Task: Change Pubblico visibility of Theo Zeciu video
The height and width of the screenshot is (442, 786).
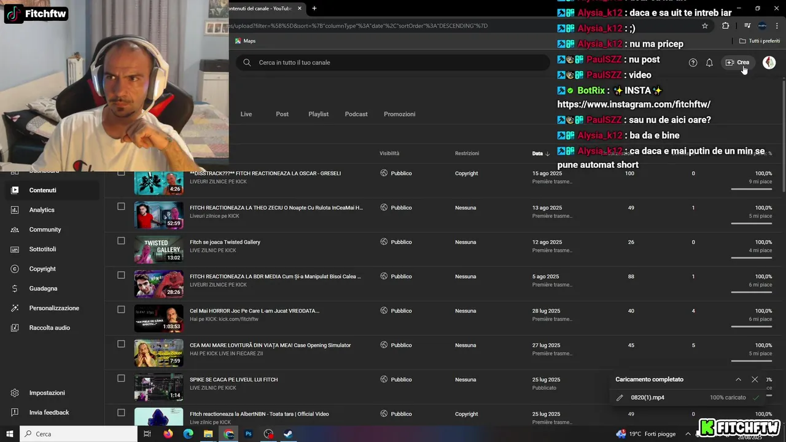Action: pos(396,207)
